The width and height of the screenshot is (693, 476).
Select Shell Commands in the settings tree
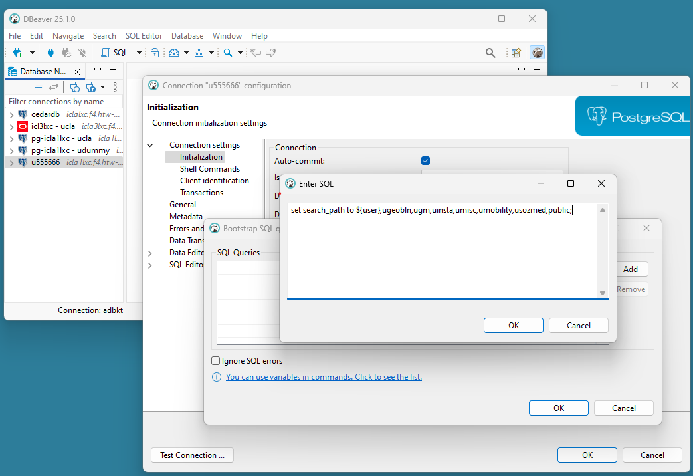[210, 169]
